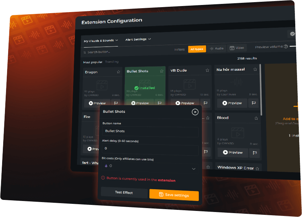Edit the Button name field
This screenshot has width=302, height=217.
[150, 132]
